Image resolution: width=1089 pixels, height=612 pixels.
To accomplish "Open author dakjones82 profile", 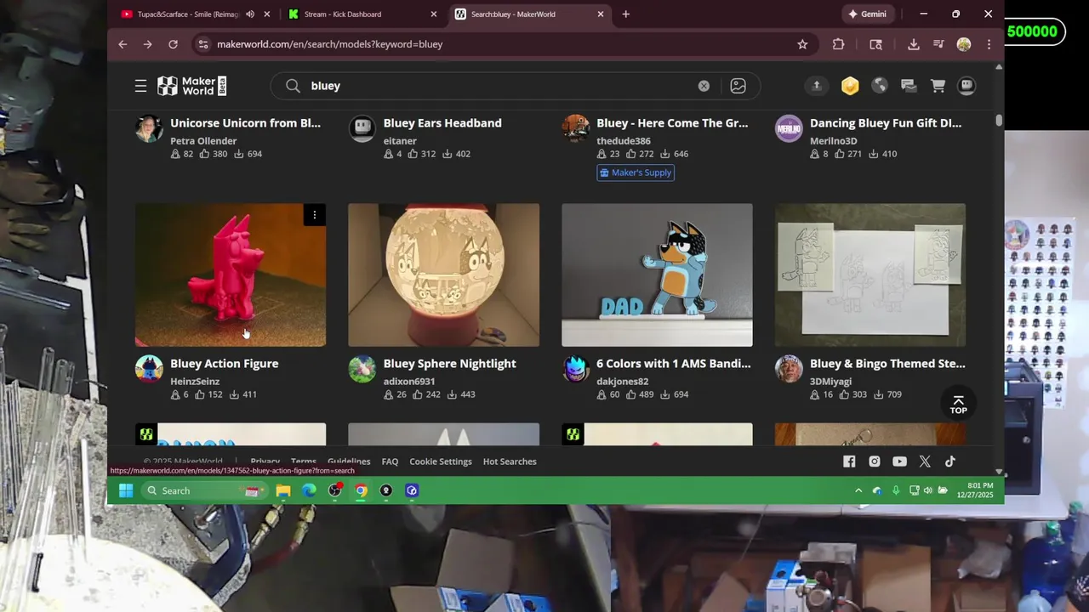I will (622, 382).
